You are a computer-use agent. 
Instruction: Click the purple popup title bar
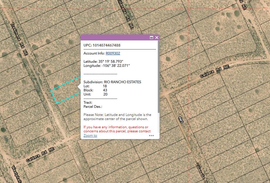(114, 37)
